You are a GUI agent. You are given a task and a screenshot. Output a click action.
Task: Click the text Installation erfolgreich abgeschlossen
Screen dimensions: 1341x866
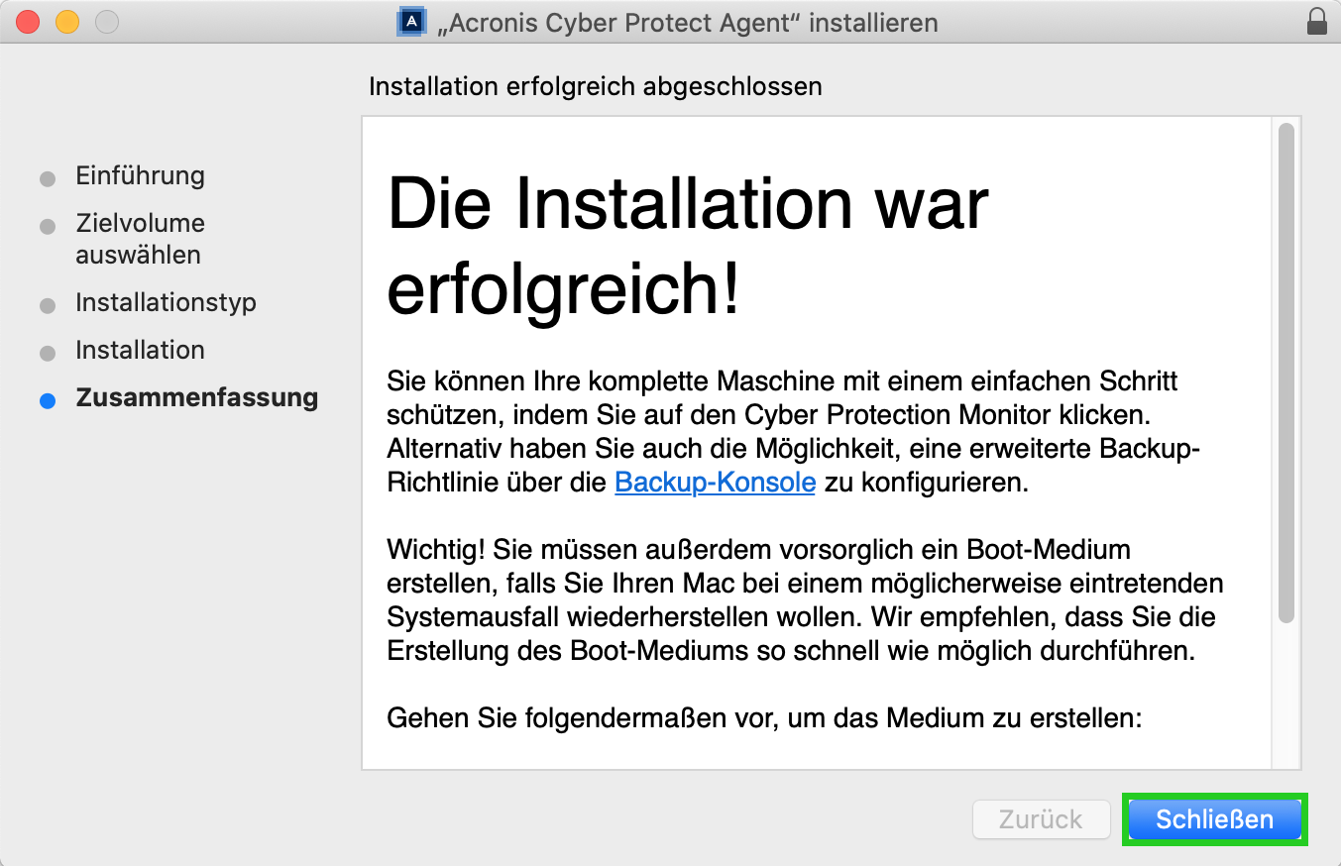596,87
